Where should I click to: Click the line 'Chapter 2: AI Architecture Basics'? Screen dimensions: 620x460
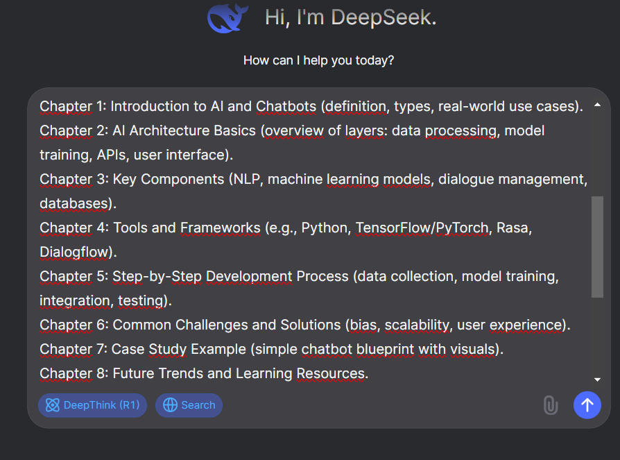148,130
